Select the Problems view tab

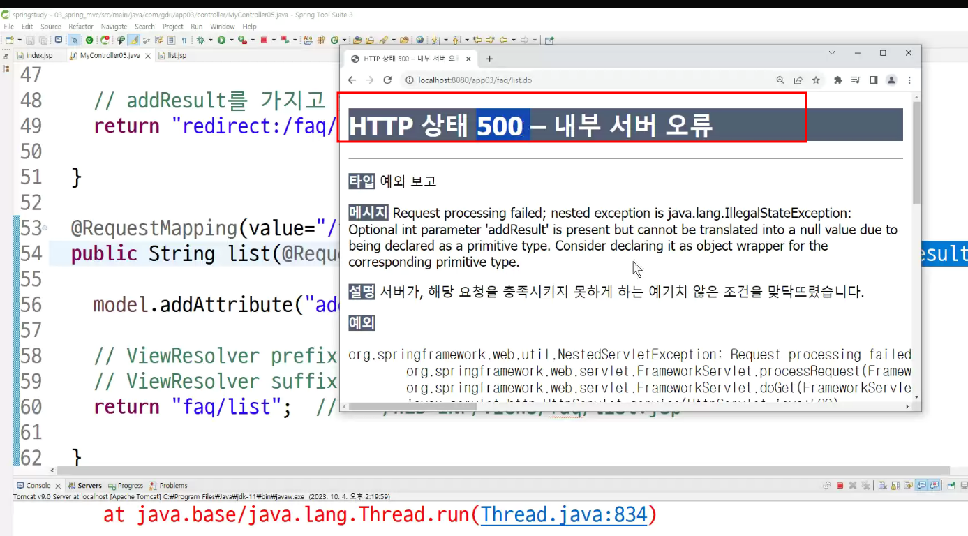(x=167, y=485)
